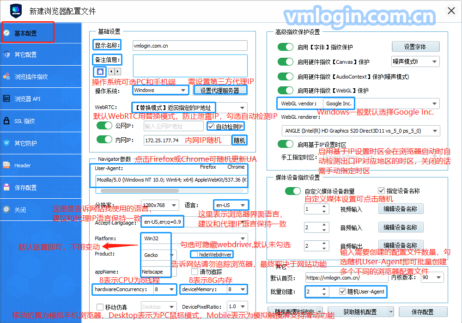The width and height of the screenshot is (462, 323).
Task: Click the 设置代理服务器 button
Action: point(219,91)
